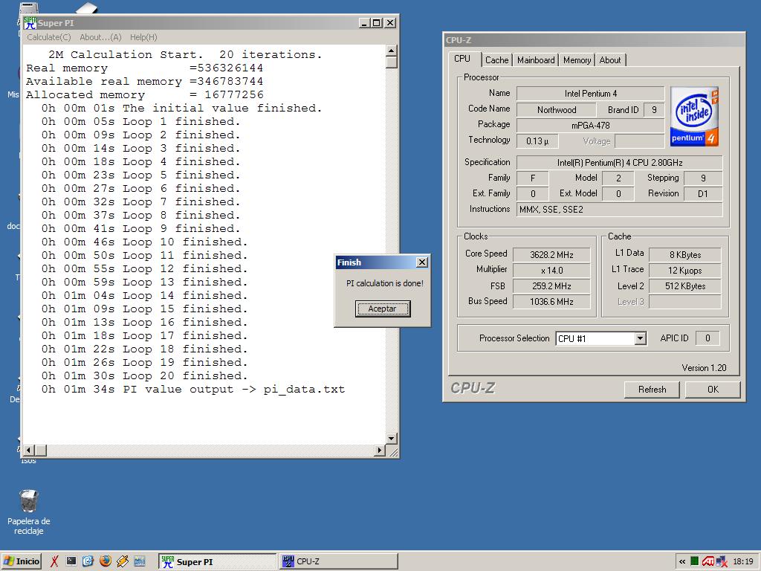Click the Super PI scroll-up arrow
The image size is (761, 571).
tap(392, 51)
